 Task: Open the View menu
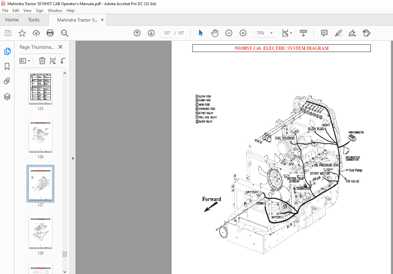coord(28,11)
